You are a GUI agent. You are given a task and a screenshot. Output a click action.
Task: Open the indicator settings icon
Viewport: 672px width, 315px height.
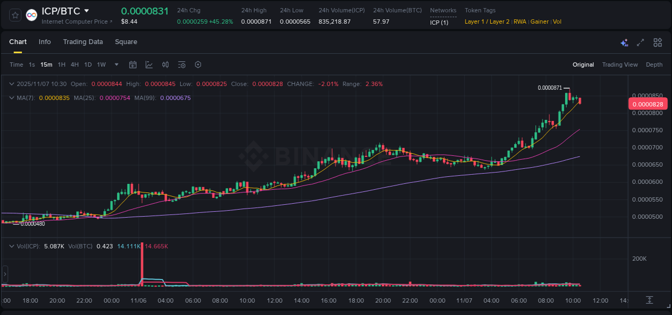[x=182, y=65]
